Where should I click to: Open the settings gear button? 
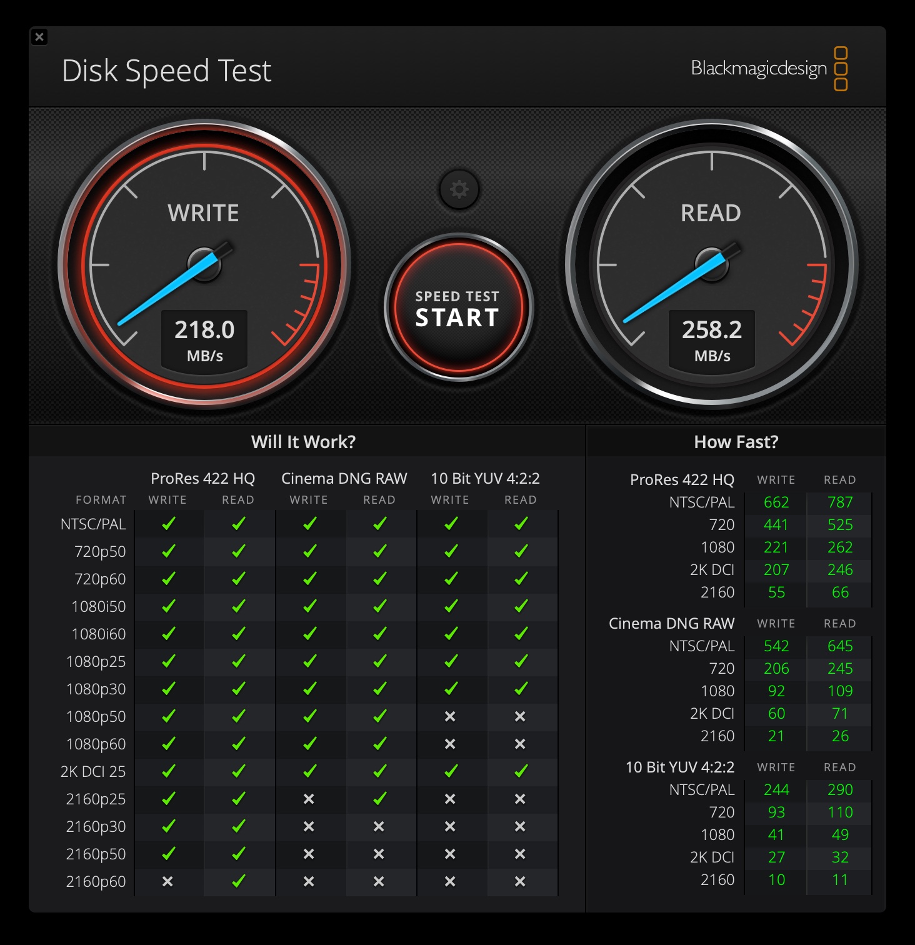click(459, 189)
